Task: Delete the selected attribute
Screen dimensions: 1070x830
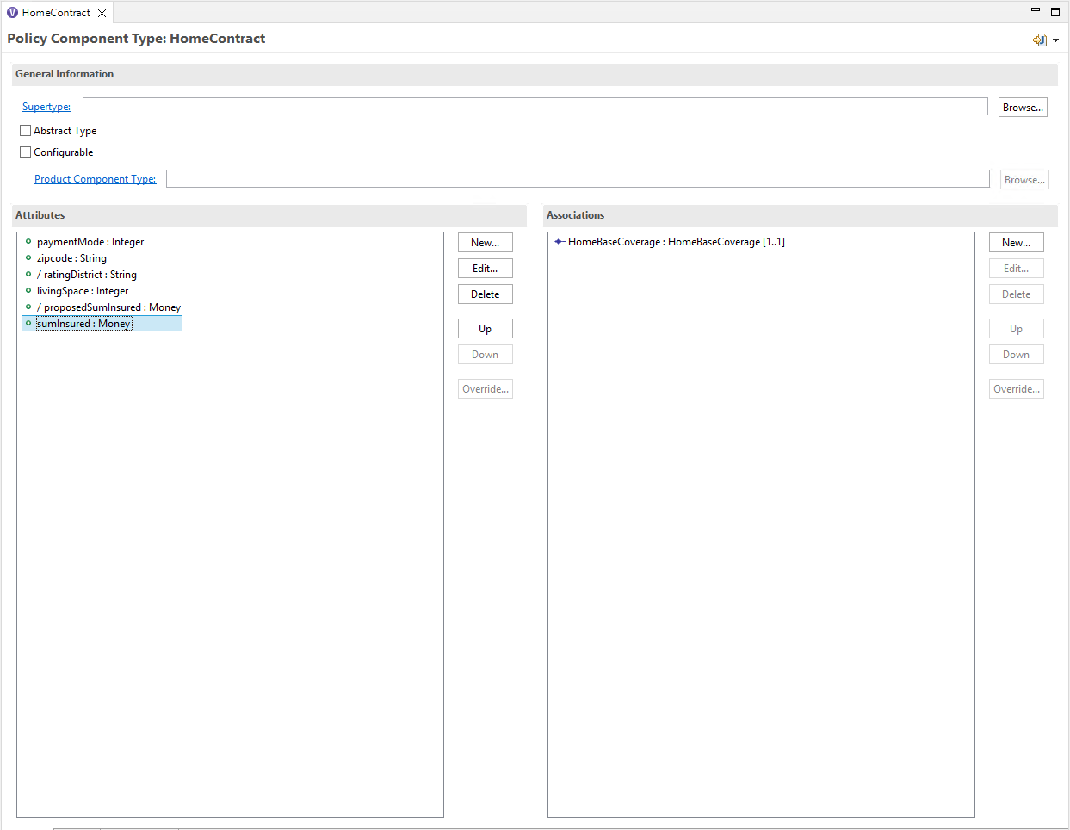Action: point(485,294)
